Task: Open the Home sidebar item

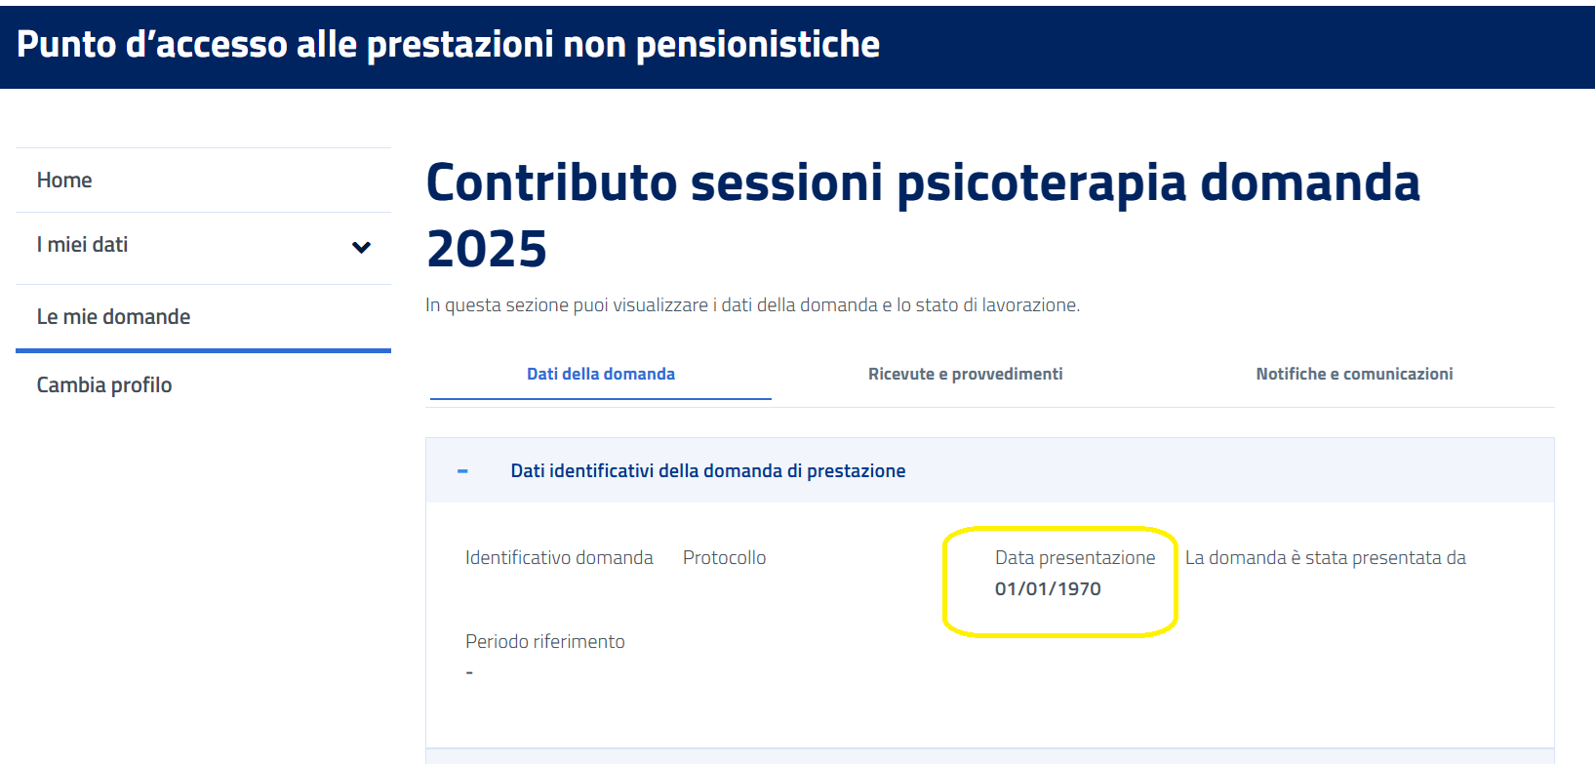Action: click(64, 181)
